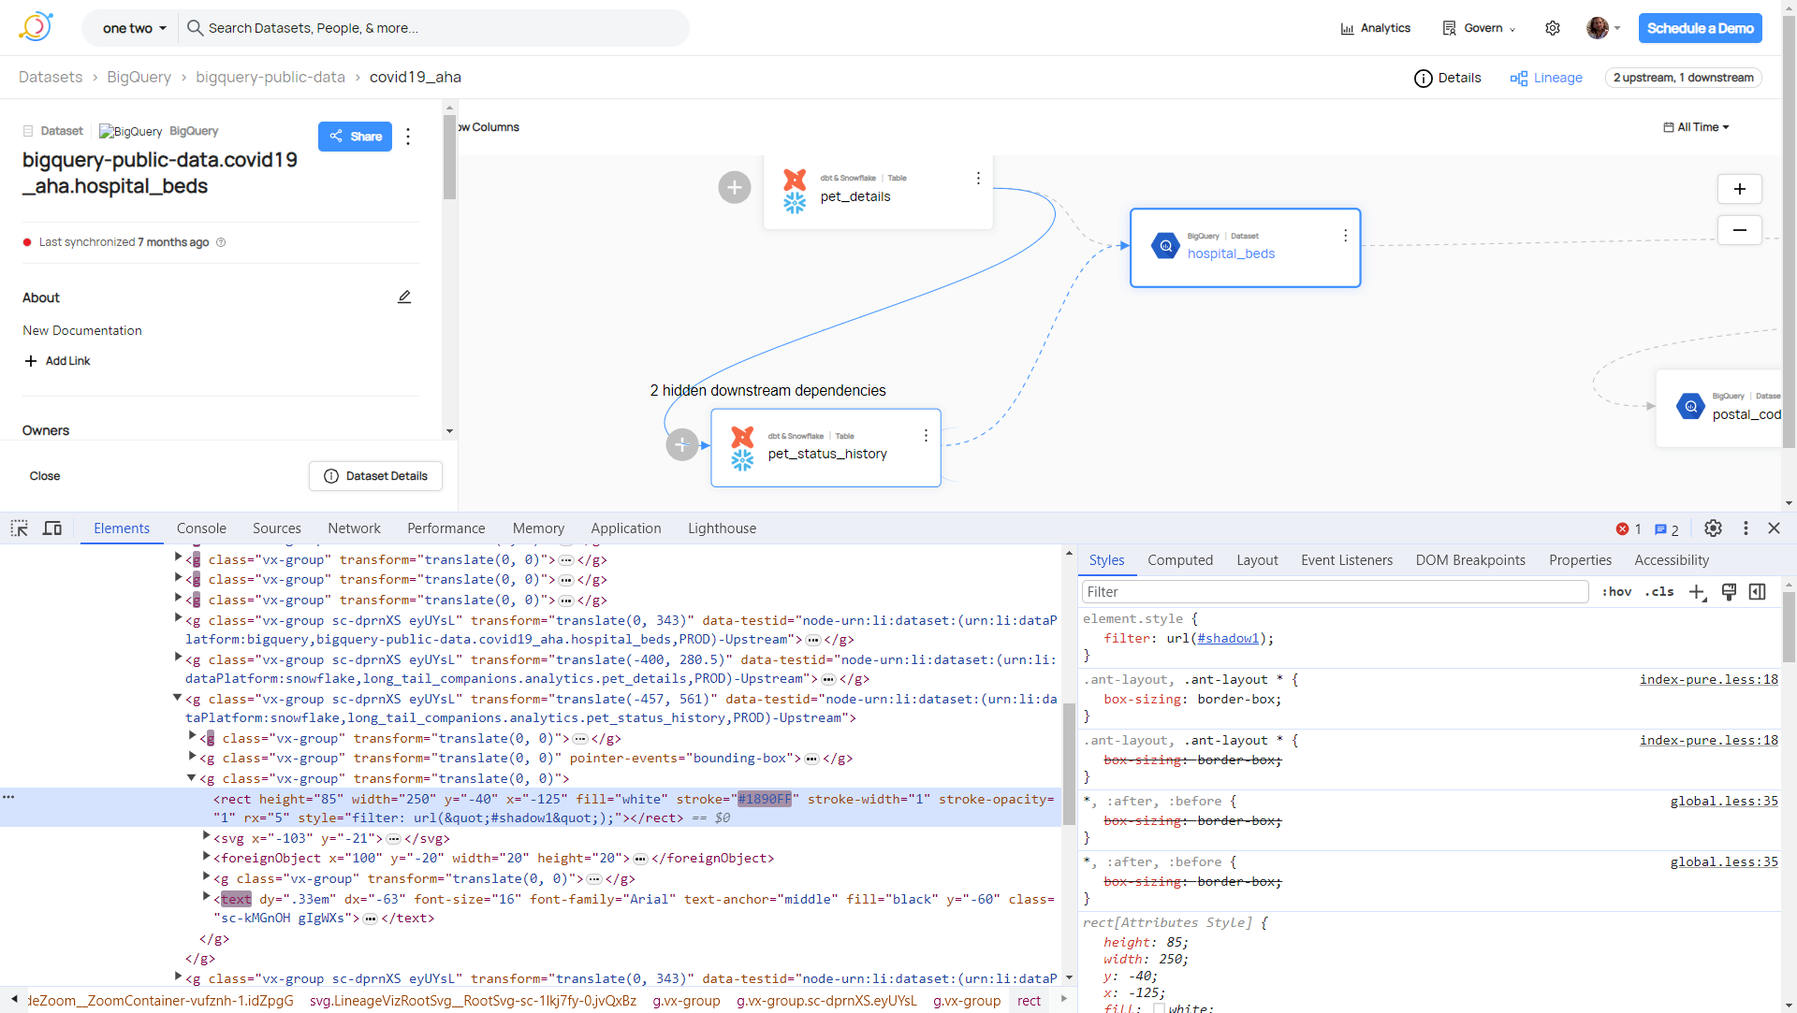Open the Event Listeners tab
The height and width of the screenshot is (1013, 1797).
pos(1346,560)
